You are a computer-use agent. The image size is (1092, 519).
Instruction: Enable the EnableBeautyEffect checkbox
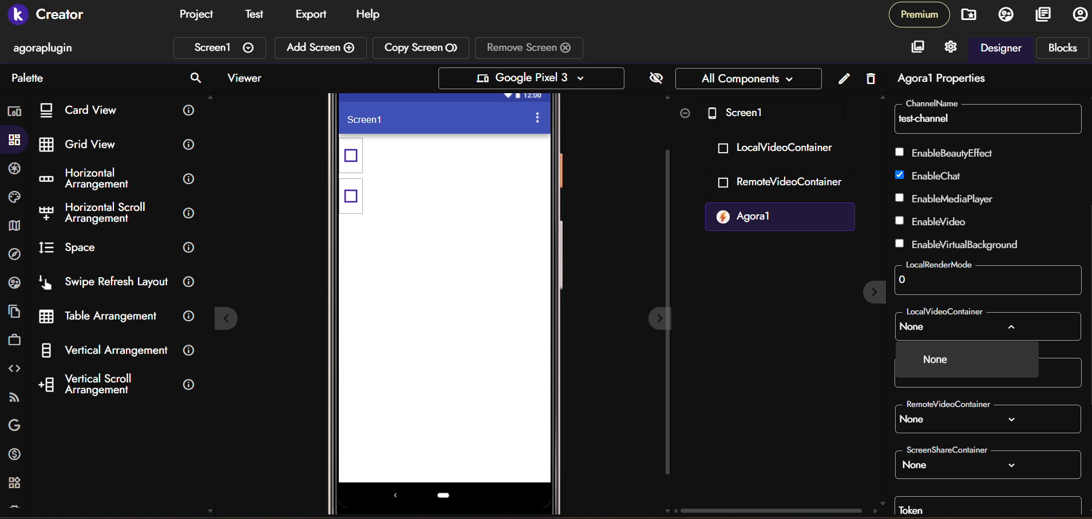[900, 152]
